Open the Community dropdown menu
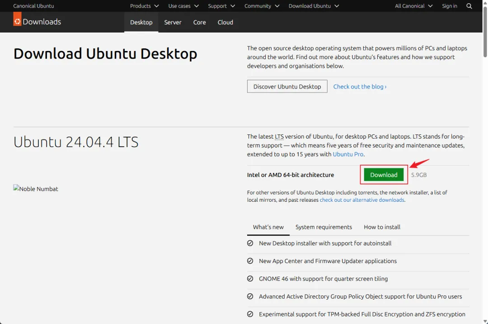Image resolution: width=488 pixels, height=324 pixels. pos(262,6)
